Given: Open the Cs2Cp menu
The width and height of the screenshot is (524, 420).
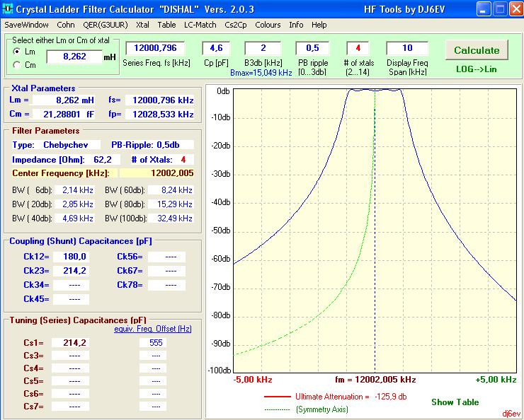Looking at the screenshot, I should (237, 25).
